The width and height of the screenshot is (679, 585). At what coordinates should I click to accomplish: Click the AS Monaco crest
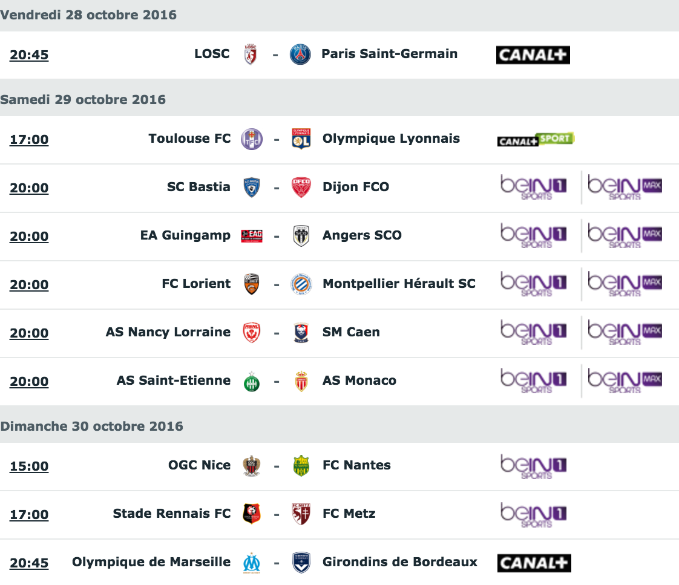coord(301,381)
